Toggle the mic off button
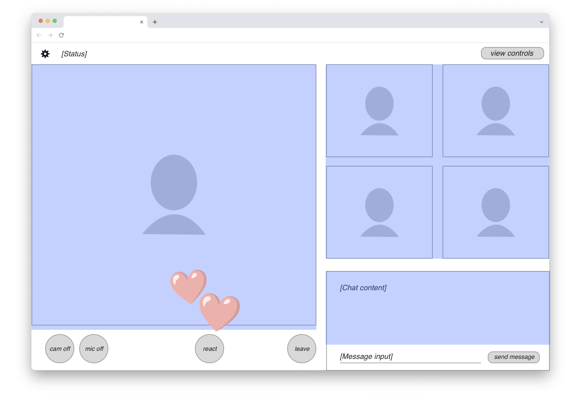 coord(94,349)
